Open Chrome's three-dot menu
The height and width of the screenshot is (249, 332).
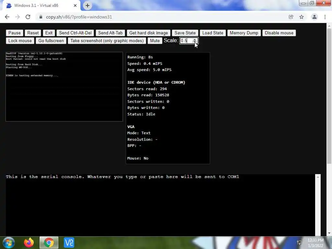325,17
